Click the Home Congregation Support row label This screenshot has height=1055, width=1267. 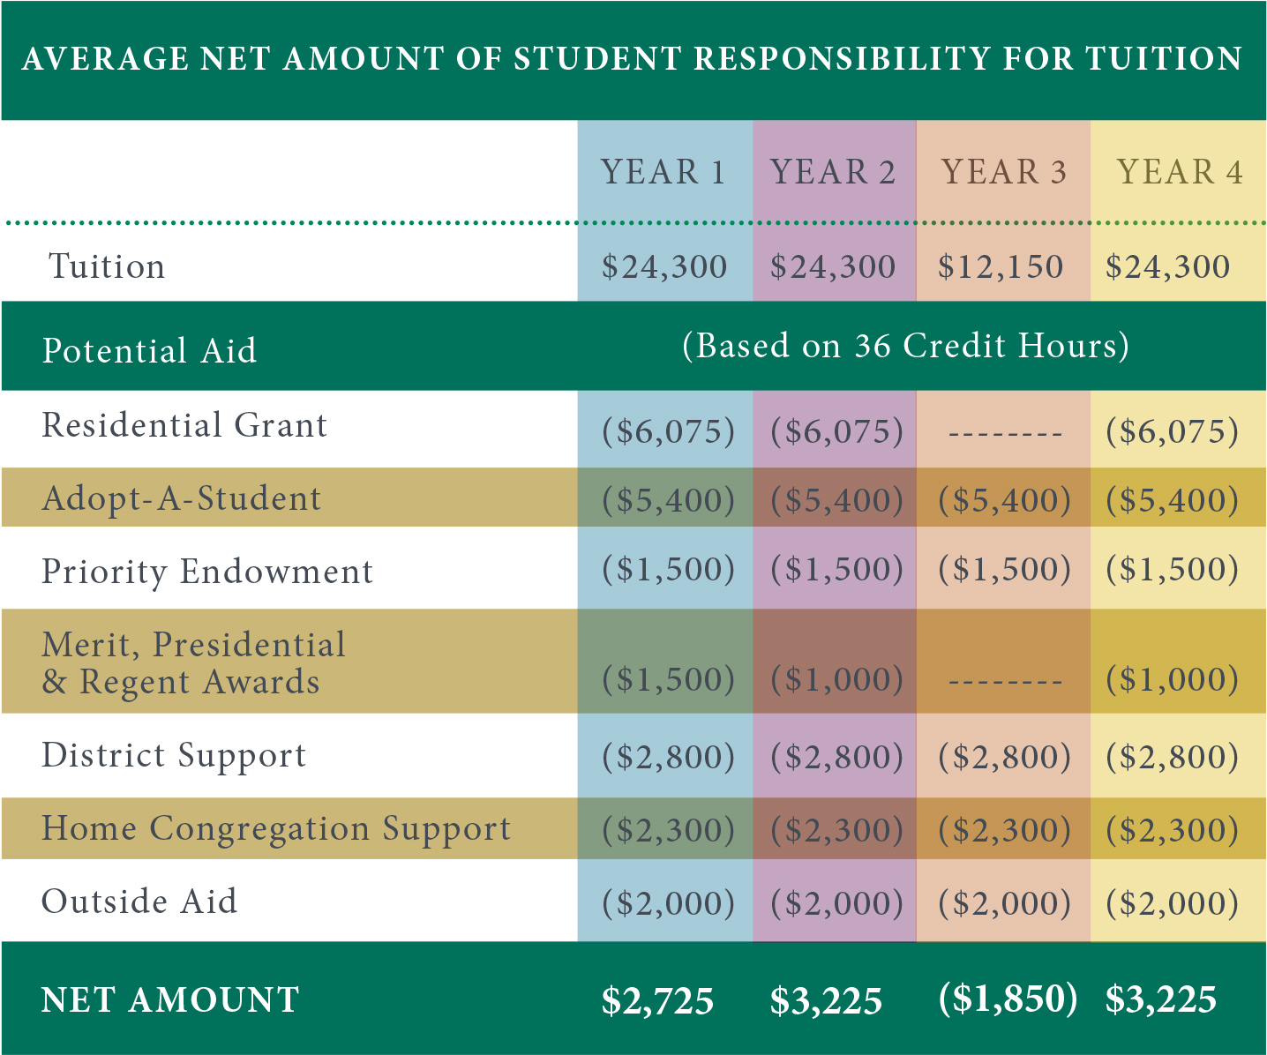click(x=276, y=828)
